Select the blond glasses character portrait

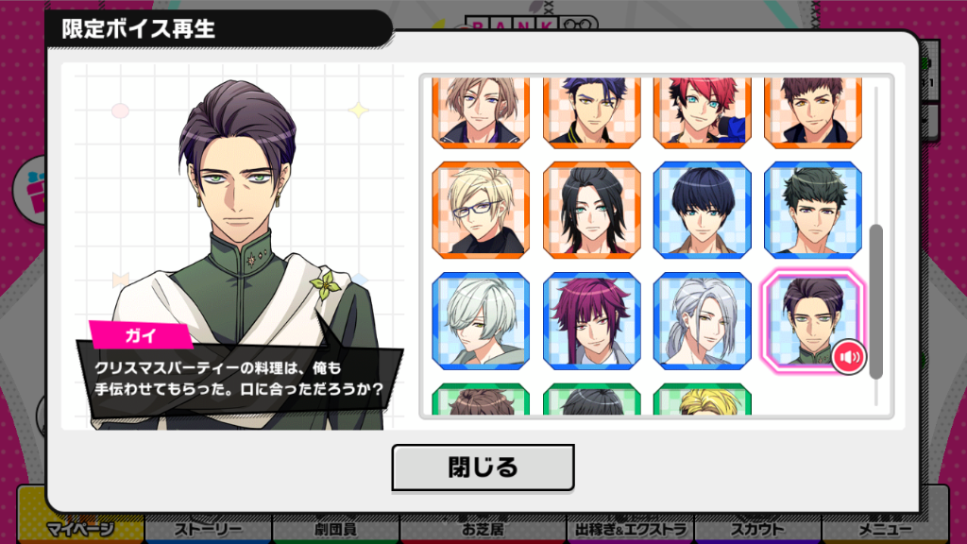coord(481,210)
